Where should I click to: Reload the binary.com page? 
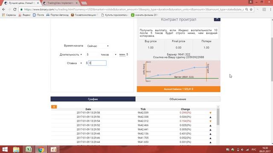click(x=15, y=9)
